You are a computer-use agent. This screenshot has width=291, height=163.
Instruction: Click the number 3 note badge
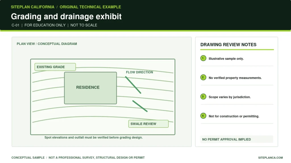click(x=203, y=97)
